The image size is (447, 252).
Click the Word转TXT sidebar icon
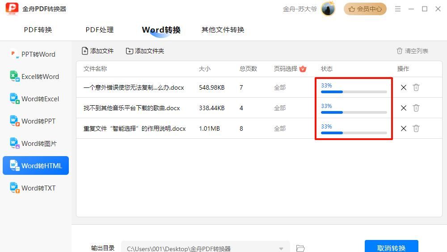[14, 188]
